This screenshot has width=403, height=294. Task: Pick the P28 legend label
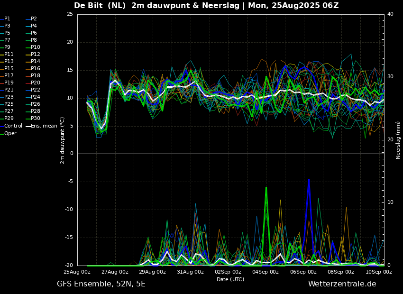pos(36,111)
